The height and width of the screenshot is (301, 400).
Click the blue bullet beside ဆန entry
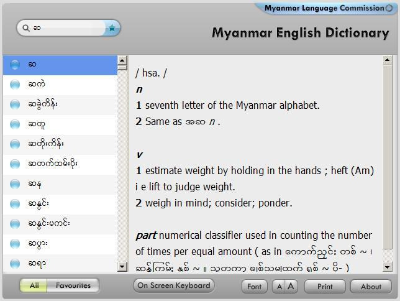(x=15, y=184)
